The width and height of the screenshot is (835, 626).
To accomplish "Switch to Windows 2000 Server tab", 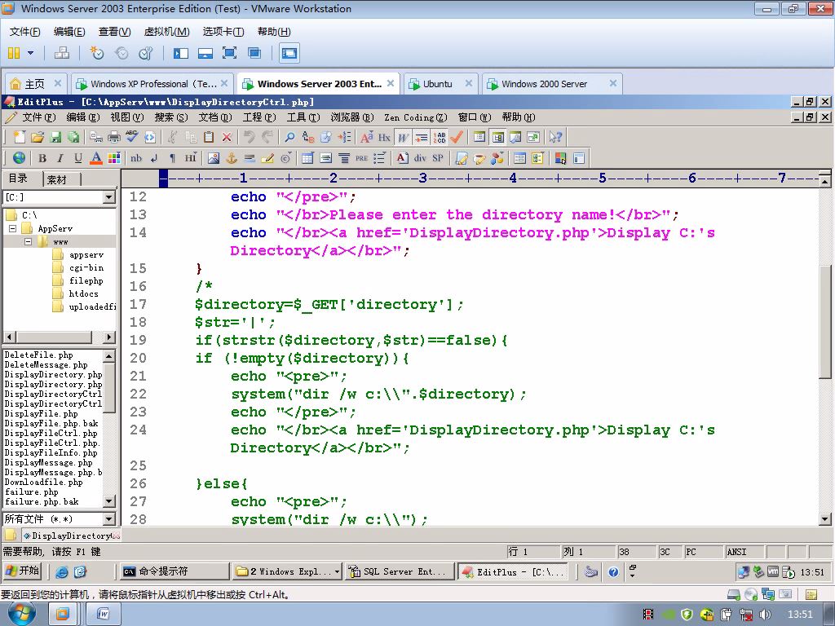I will pos(550,84).
